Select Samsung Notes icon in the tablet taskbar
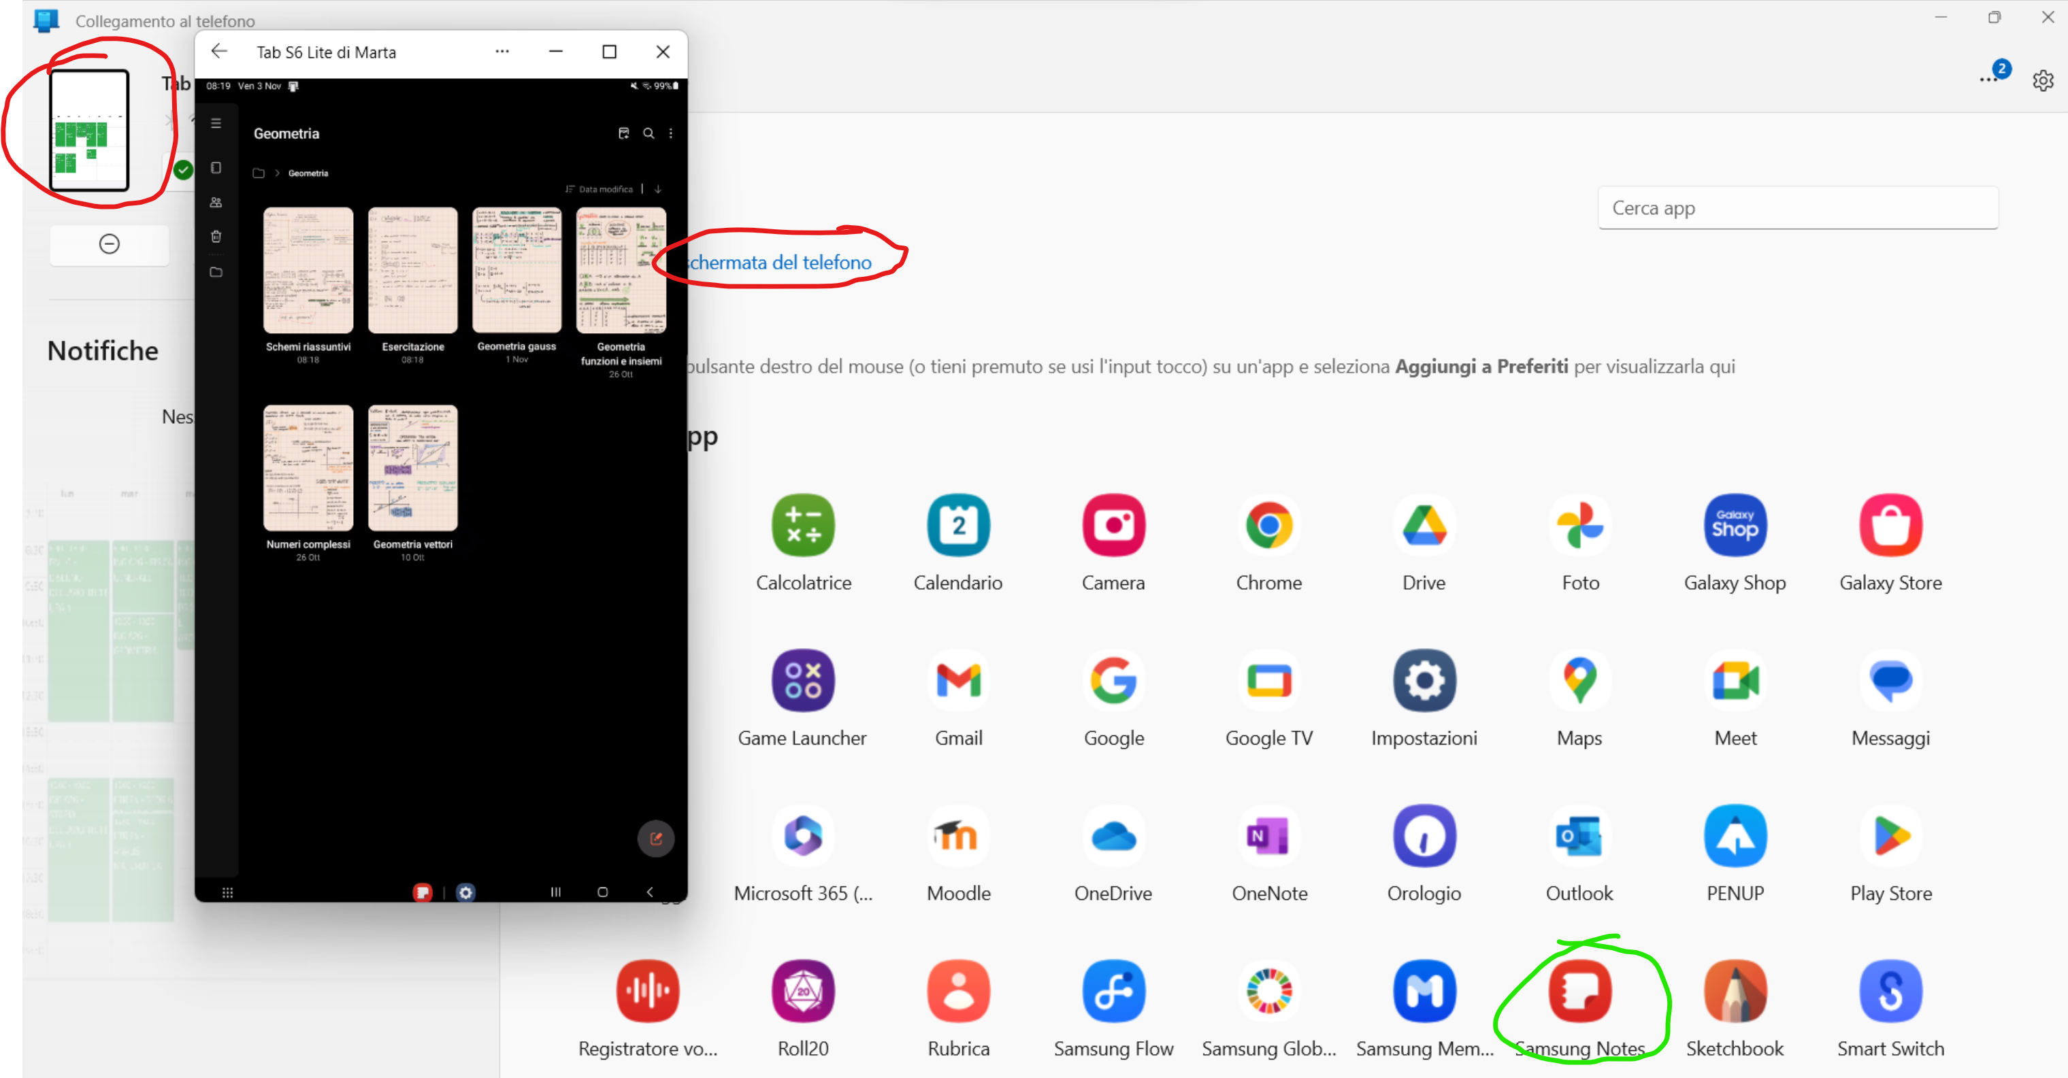 (x=423, y=892)
